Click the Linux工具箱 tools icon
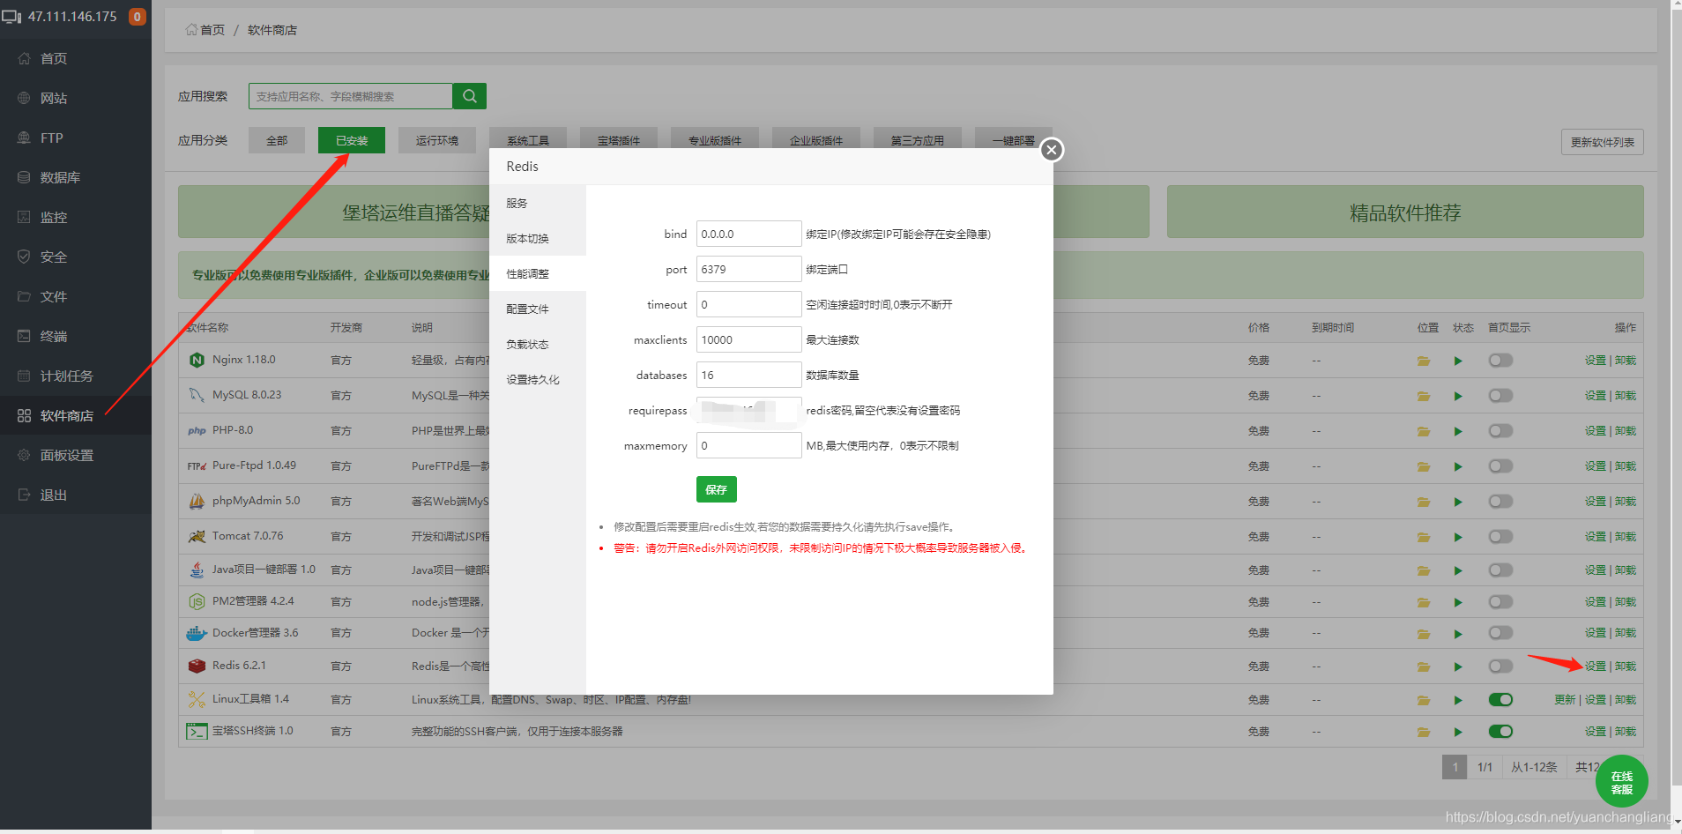Image resolution: width=1682 pixels, height=834 pixels. tap(197, 699)
